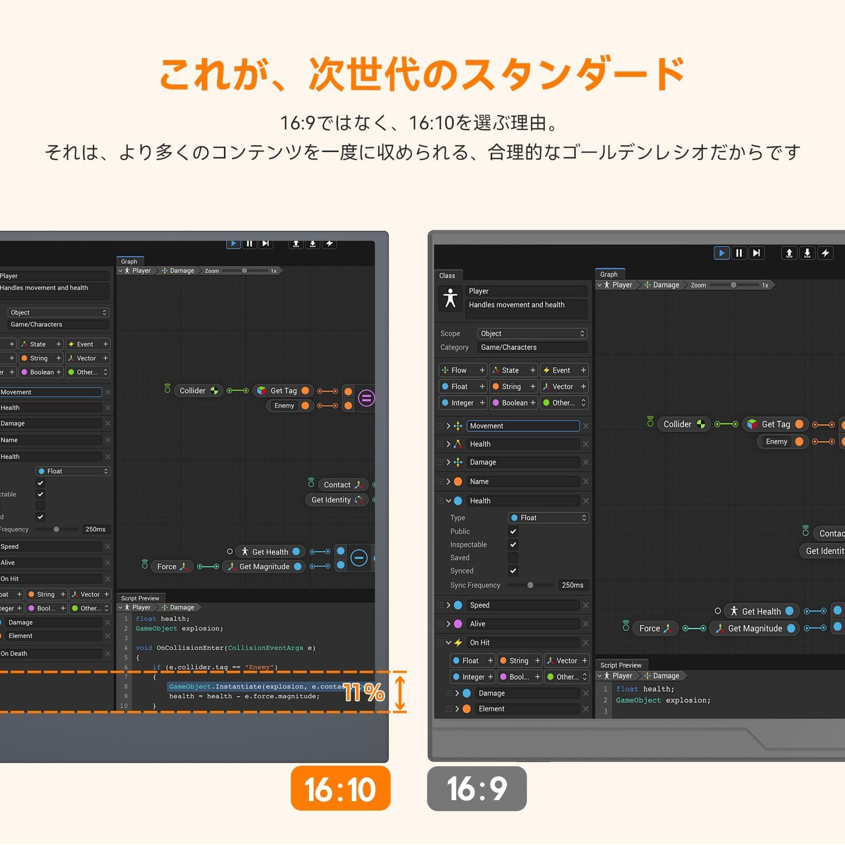
Task: Select the Get Identity node on the 16:10 graph
Action: click(x=336, y=500)
